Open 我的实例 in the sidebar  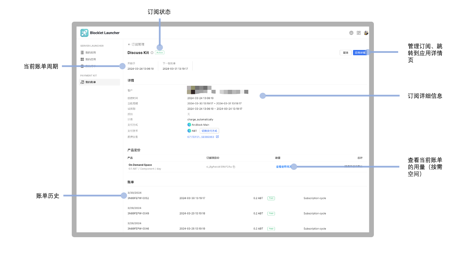[x=90, y=53]
